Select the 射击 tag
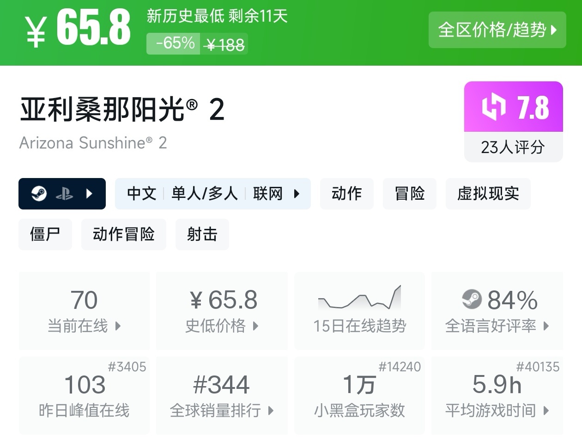582x443 pixels. tap(202, 234)
